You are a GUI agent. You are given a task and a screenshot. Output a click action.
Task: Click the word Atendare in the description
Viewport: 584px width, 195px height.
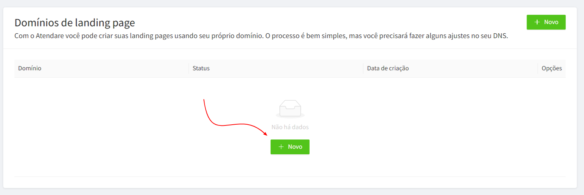click(50, 36)
